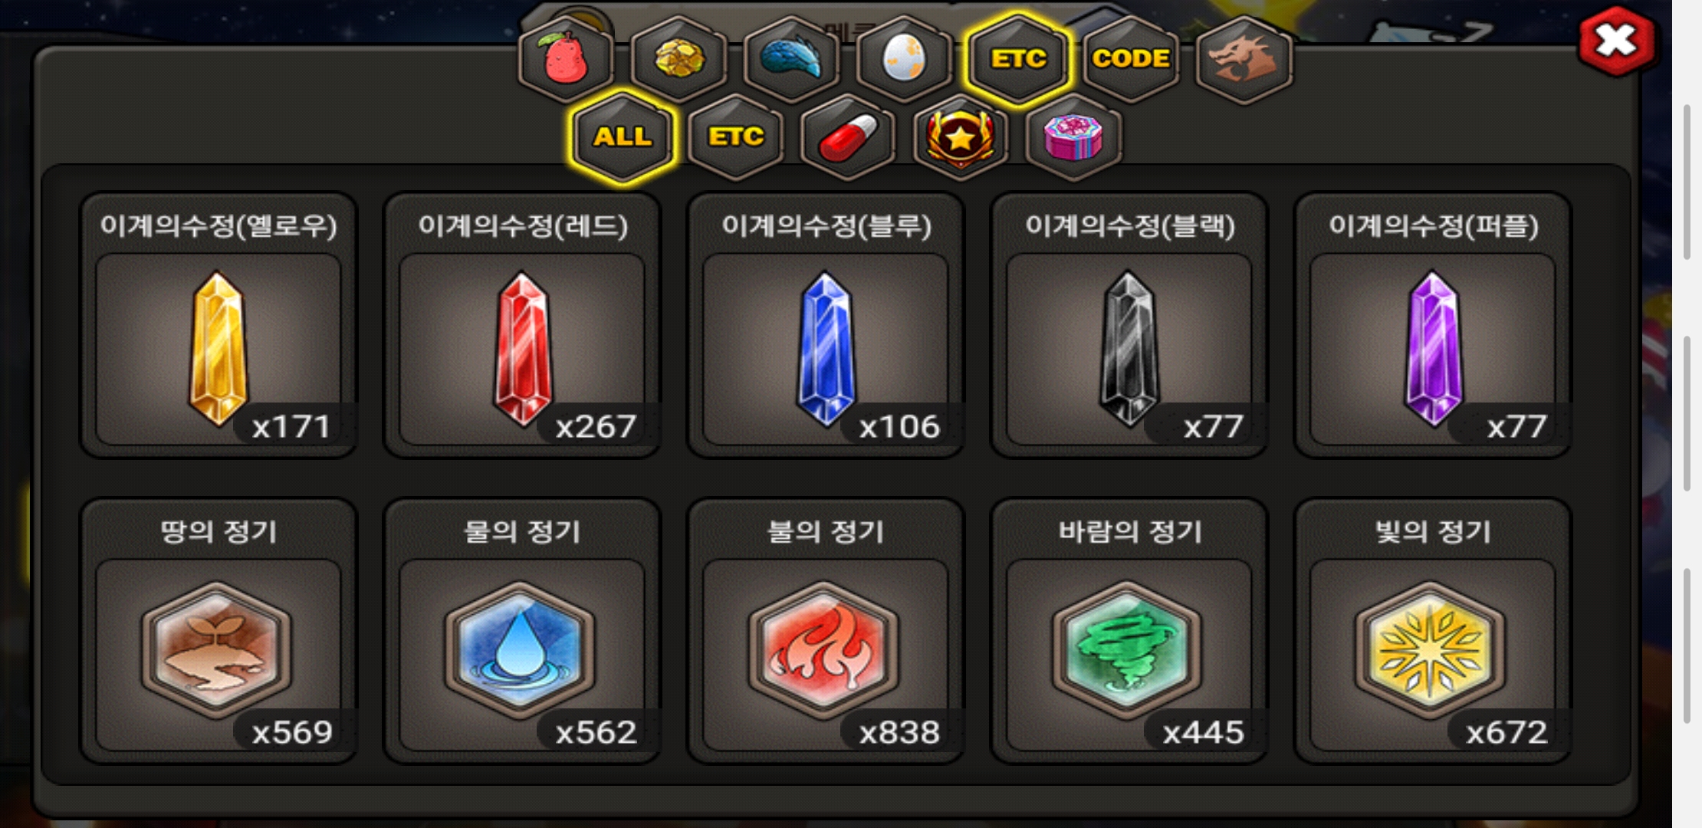This screenshot has height=828, width=1702.
Task: Open the dragon head category tab
Action: pyautogui.click(x=1244, y=59)
